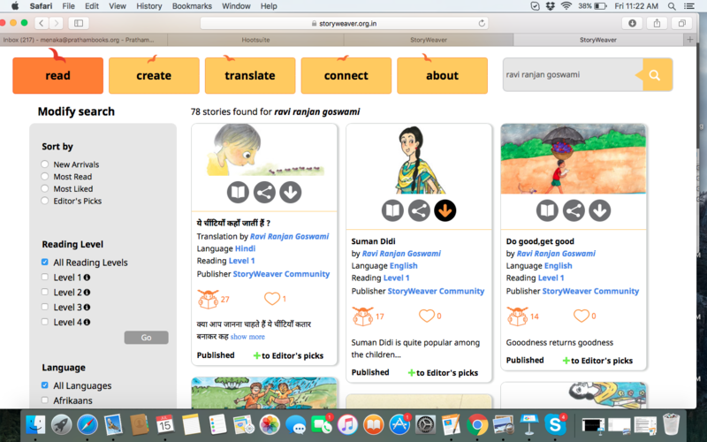The height and width of the screenshot is (442, 707).
Task: Click the Do good,get good cover image
Action: click(574, 159)
